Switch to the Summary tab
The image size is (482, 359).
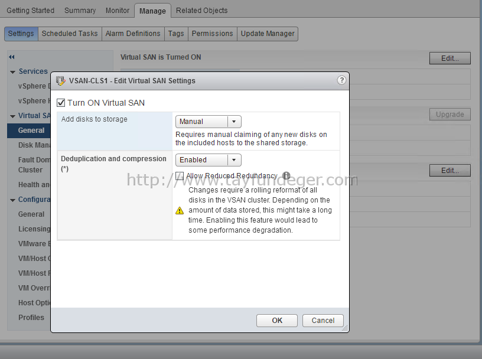pos(80,11)
